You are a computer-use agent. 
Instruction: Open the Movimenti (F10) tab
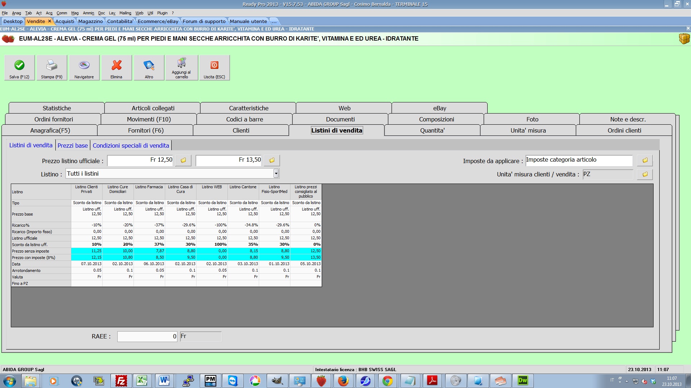(x=149, y=119)
